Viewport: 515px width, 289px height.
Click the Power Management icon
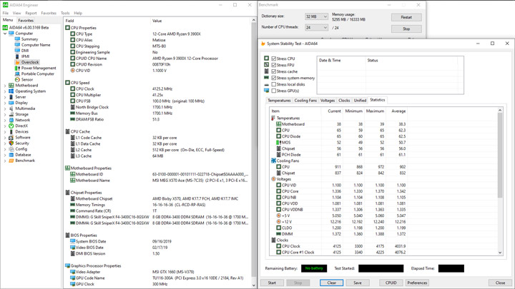(x=17, y=69)
